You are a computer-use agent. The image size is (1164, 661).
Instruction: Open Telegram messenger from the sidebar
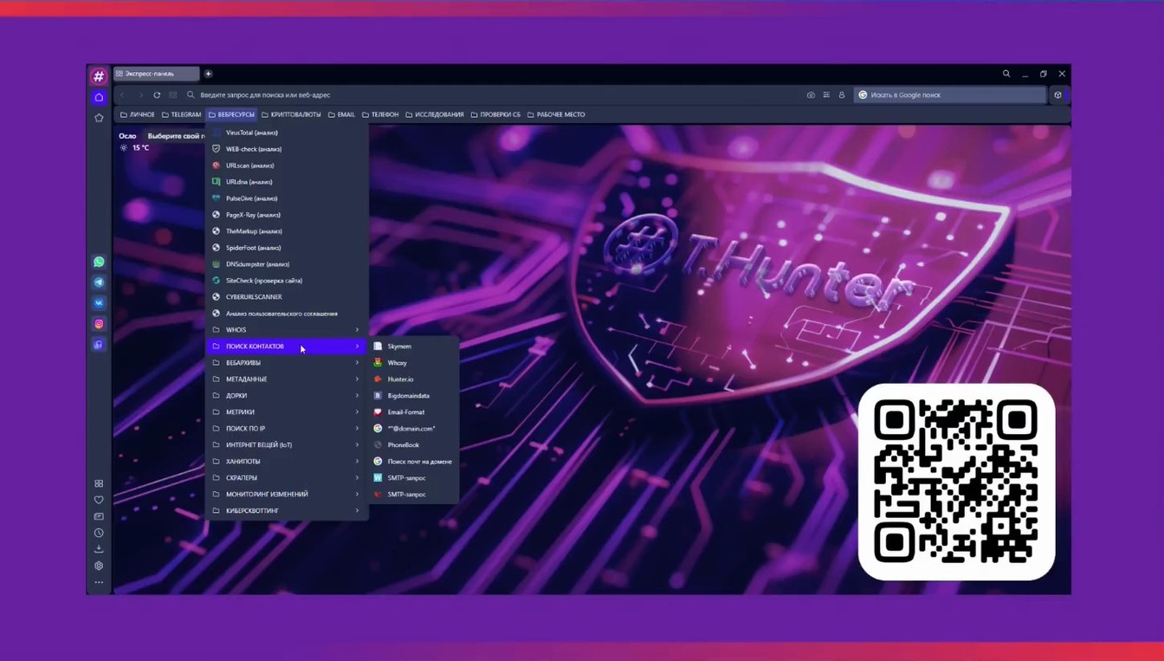[x=99, y=282]
